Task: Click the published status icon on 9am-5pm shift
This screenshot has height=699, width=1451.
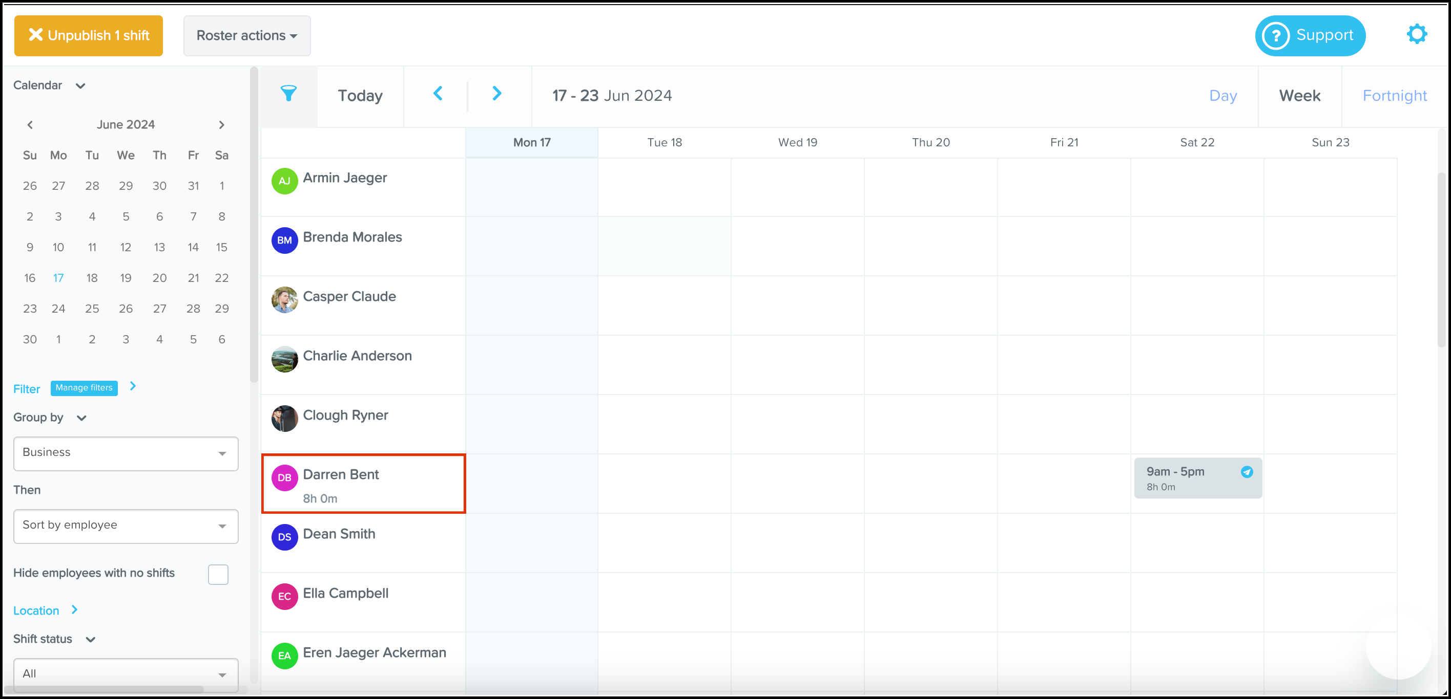Action: pyautogui.click(x=1247, y=472)
